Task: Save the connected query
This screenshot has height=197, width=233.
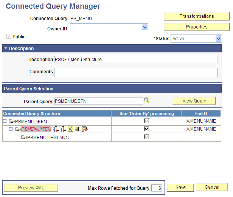Action: click(180, 187)
